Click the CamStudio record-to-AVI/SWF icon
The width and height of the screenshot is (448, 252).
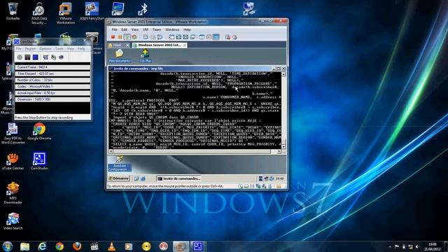53,57
